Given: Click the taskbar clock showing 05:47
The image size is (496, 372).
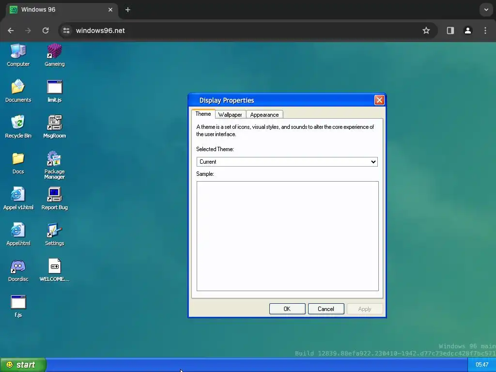Looking at the screenshot, I should click(482, 365).
